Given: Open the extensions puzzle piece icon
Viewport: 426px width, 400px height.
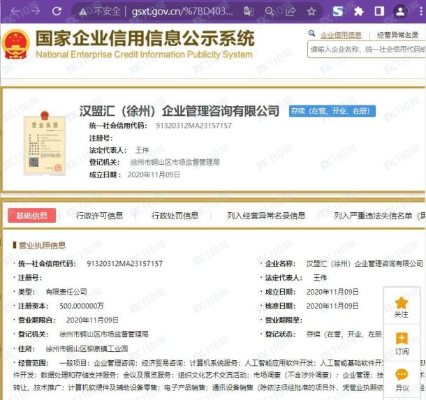Looking at the screenshot, I should [359, 11].
